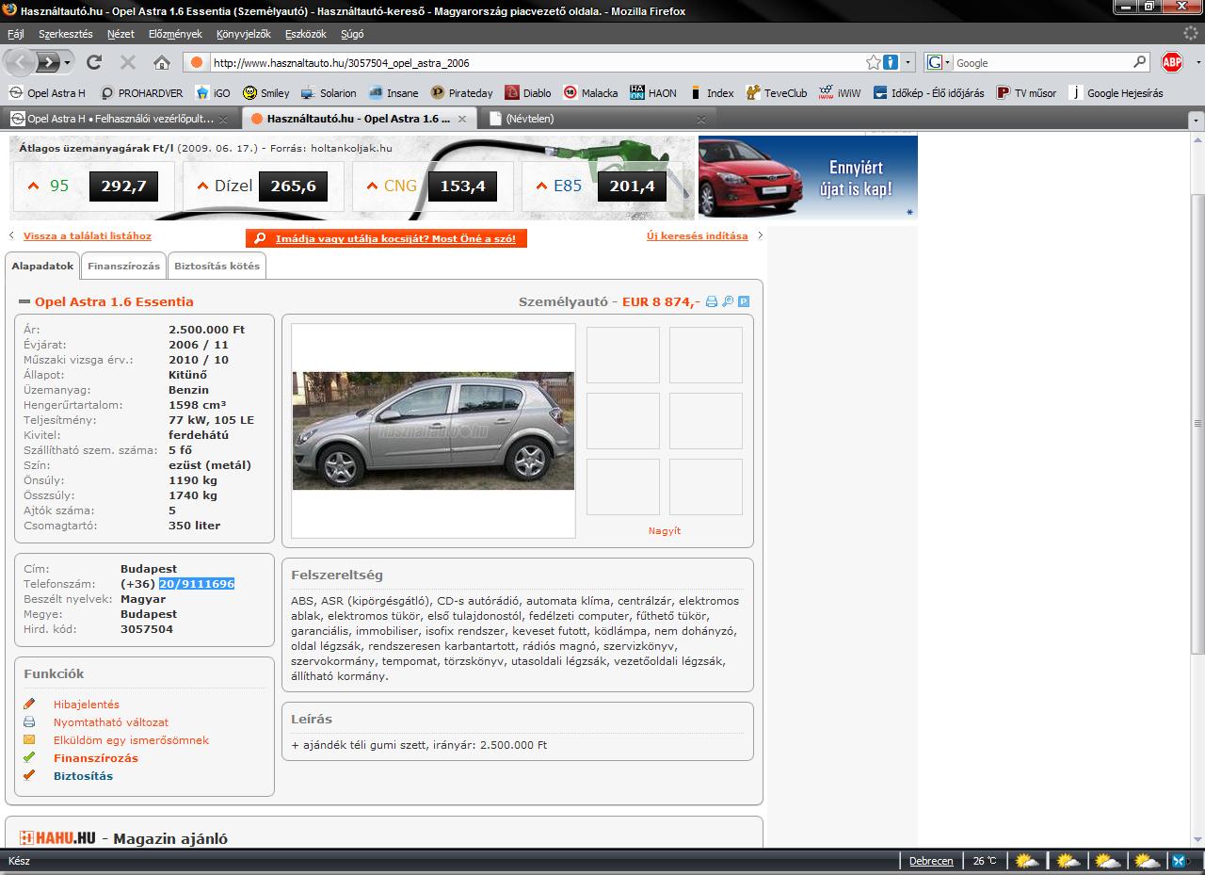This screenshot has height=875, width=1205.
Task: Open the PROHARDVER bookmark
Action: pyautogui.click(x=143, y=93)
